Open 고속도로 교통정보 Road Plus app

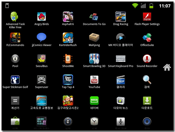tap(41, 103)
